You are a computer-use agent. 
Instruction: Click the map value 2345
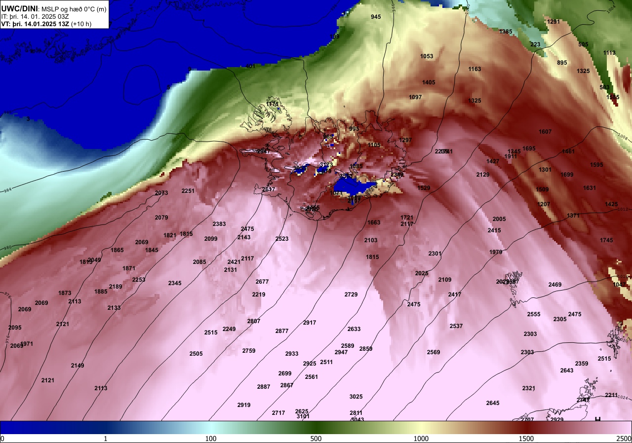pos(175,283)
